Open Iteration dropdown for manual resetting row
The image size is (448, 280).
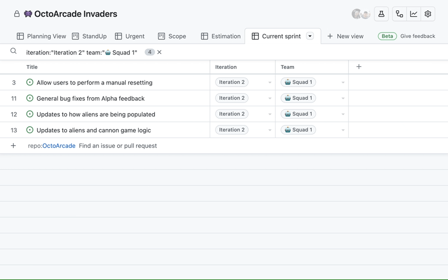click(x=270, y=82)
